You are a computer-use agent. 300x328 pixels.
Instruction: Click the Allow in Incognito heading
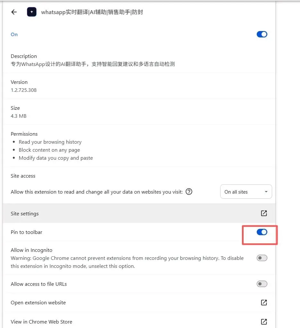(31, 250)
